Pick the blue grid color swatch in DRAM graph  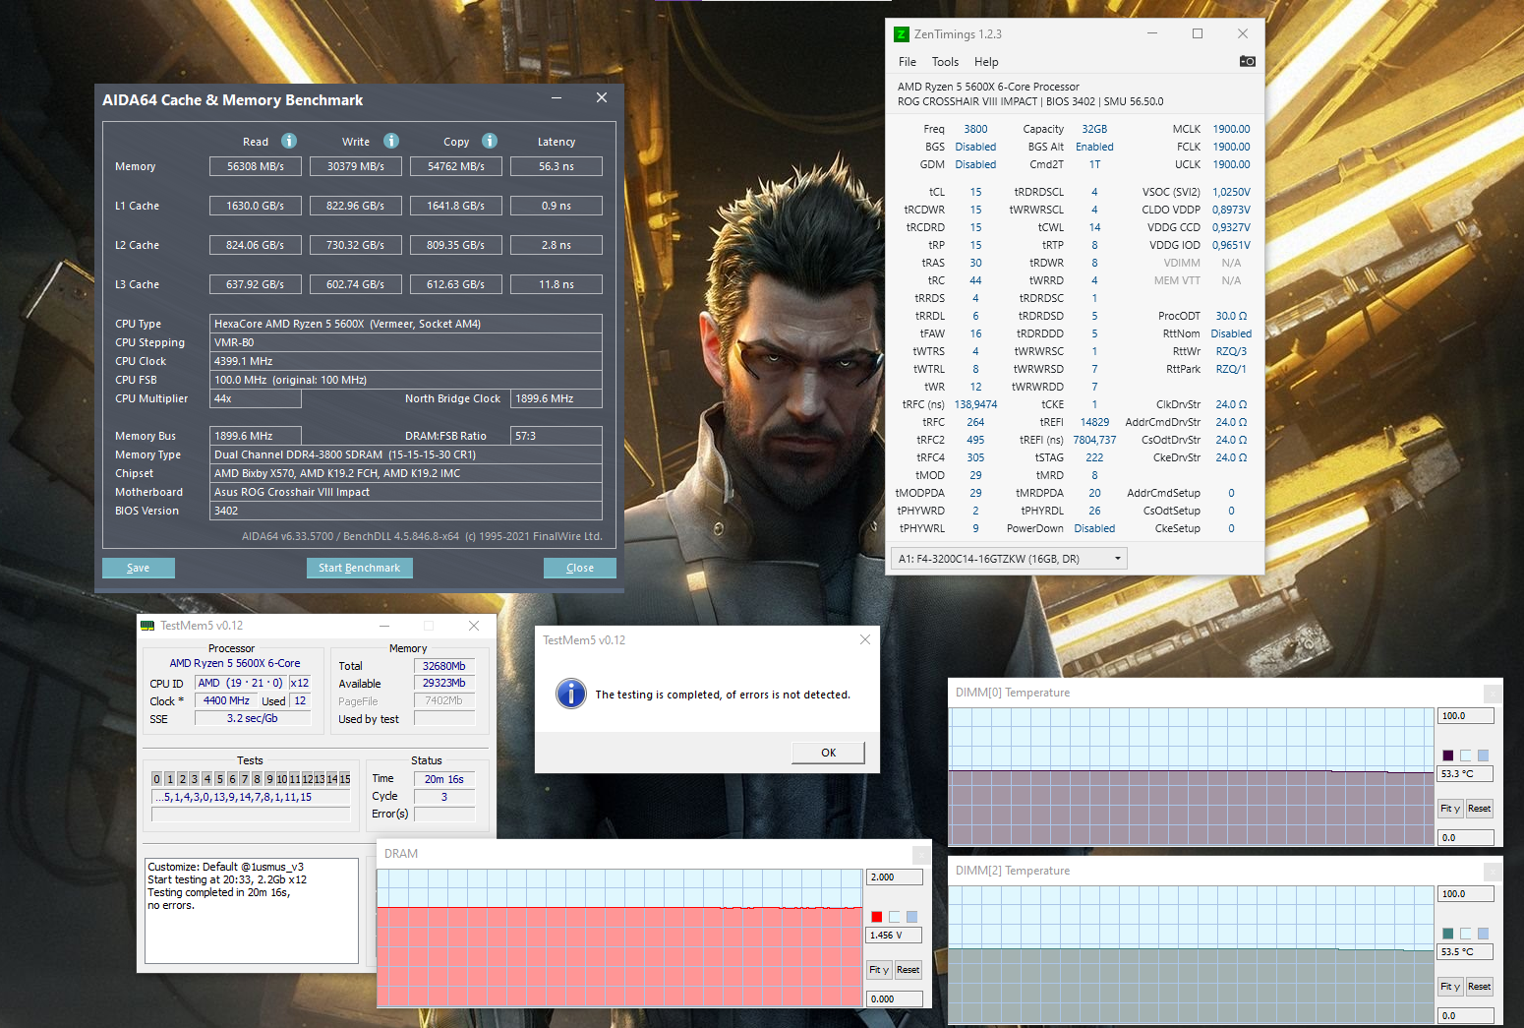tap(912, 917)
